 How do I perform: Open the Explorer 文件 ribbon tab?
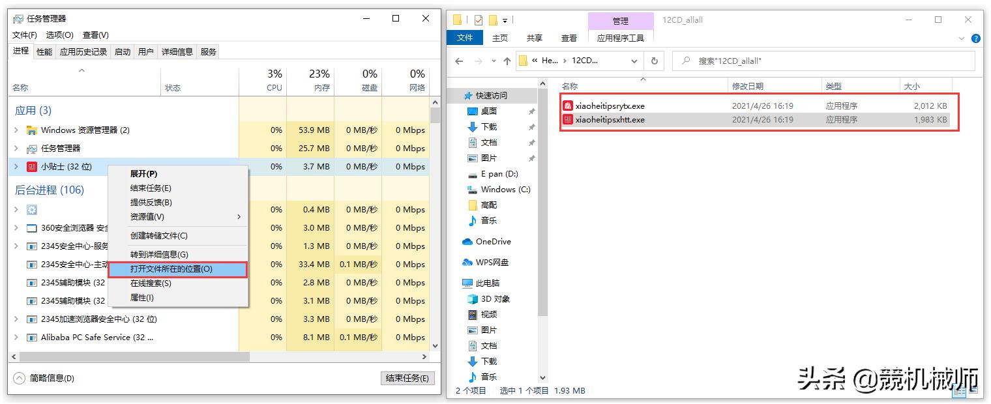465,38
